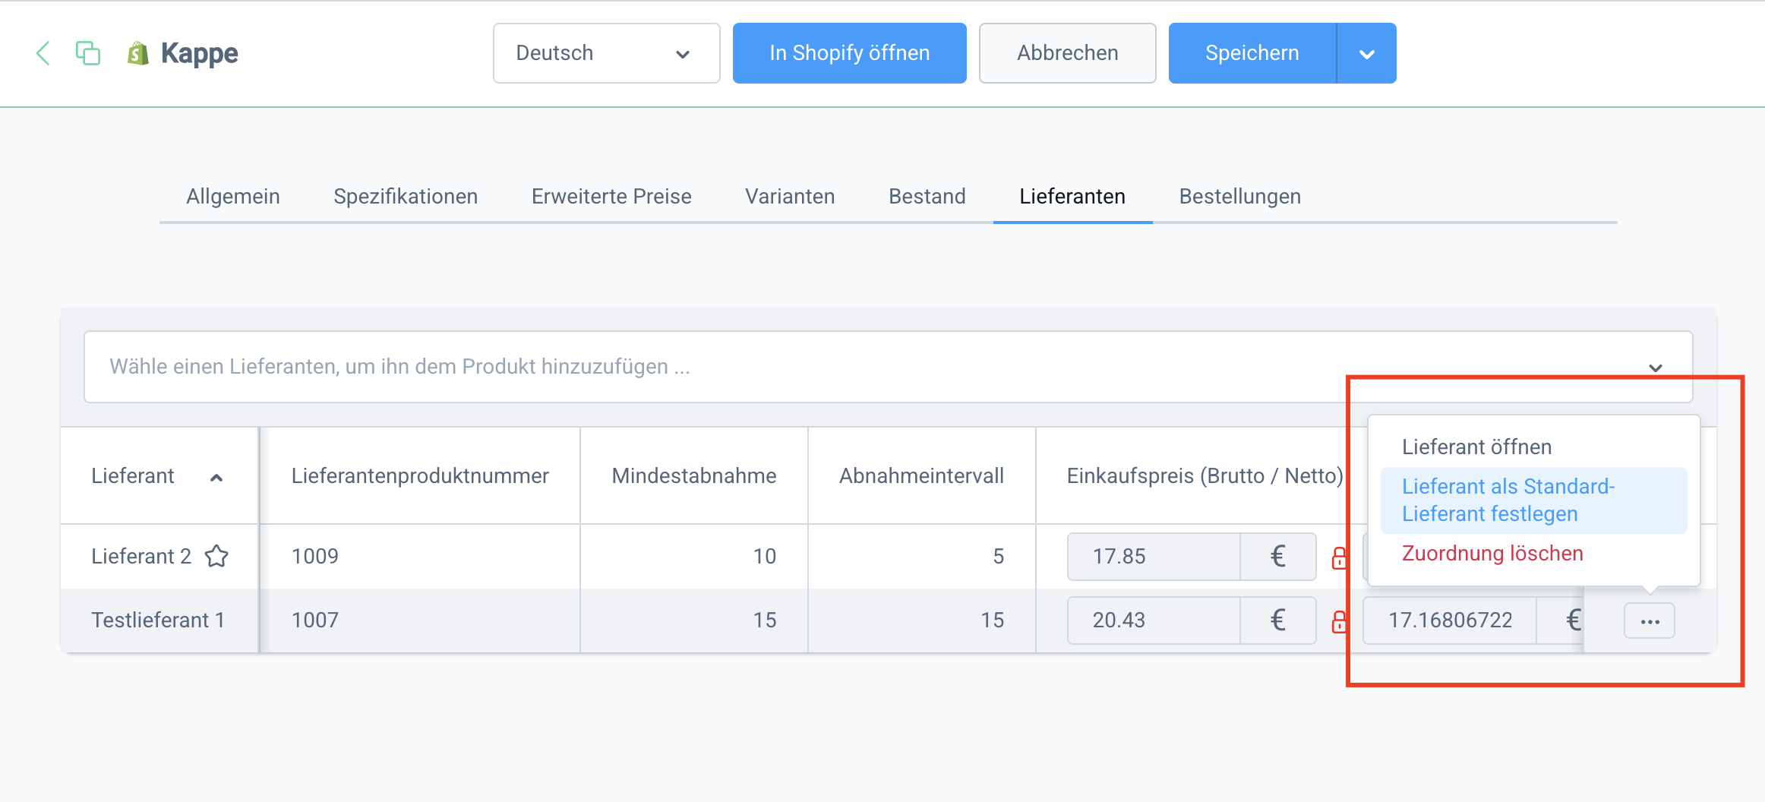1765x802 pixels.
Task: Select Lieferant öffnen from context menu
Action: pos(1476,447)
